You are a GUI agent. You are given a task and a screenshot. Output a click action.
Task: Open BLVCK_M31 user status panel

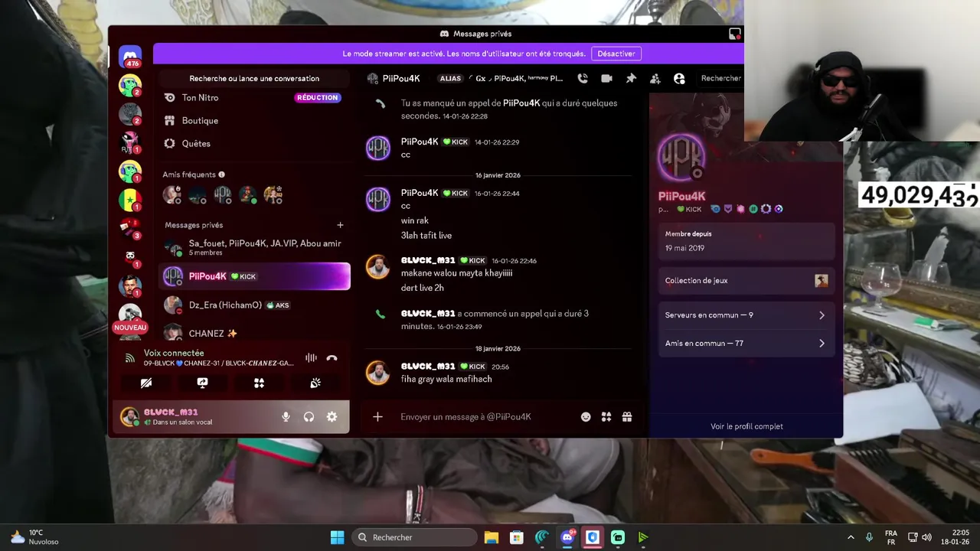[x=195, y=417]
